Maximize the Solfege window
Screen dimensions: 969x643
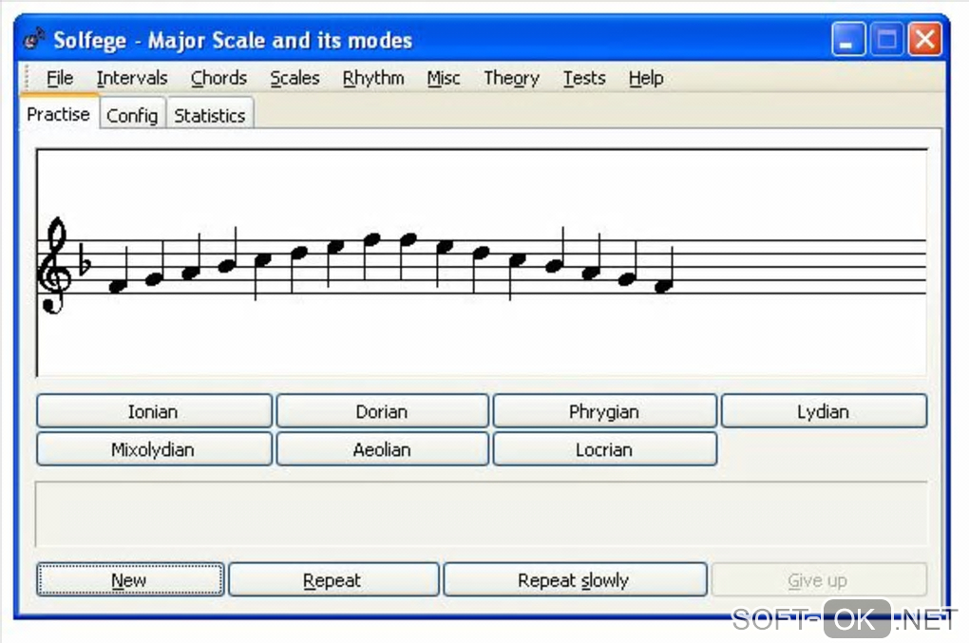coord(886,40)
